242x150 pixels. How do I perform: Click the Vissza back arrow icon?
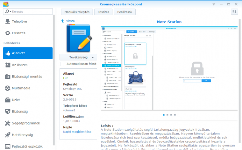[63, 21]
